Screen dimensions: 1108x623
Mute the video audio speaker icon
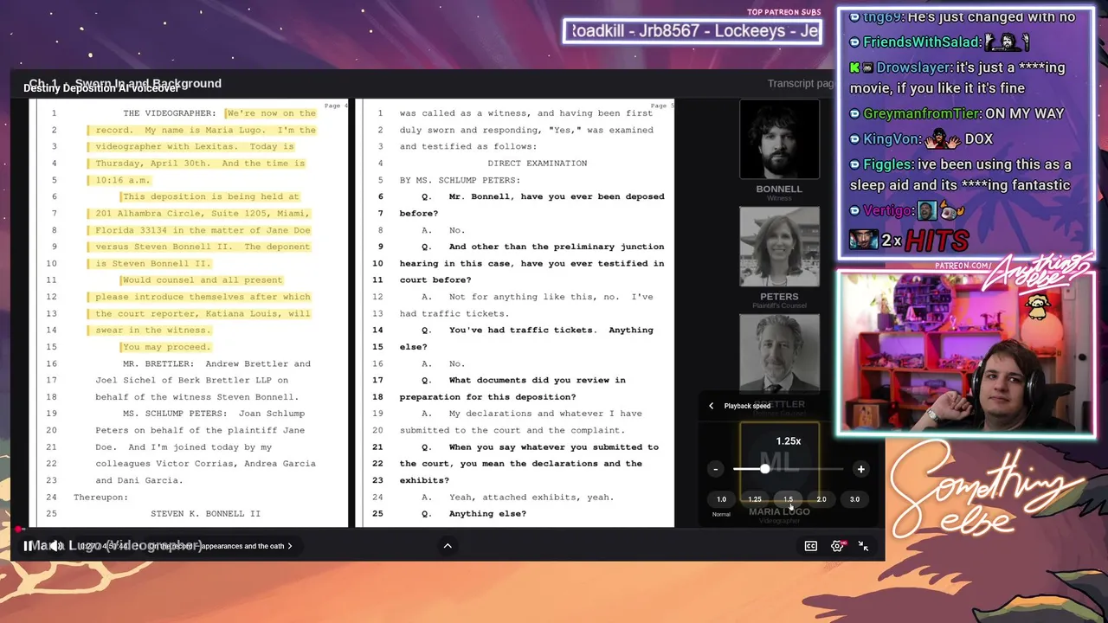pyautogui.click(x=55, y=546)
